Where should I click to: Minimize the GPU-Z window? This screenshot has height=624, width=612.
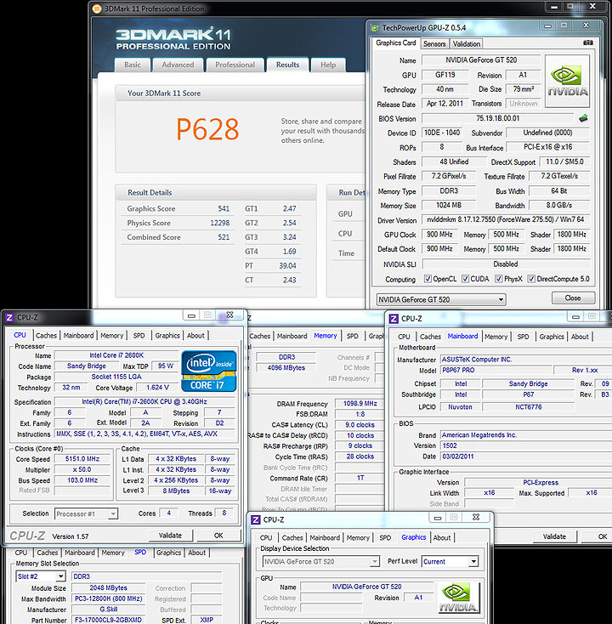(548, 26)
